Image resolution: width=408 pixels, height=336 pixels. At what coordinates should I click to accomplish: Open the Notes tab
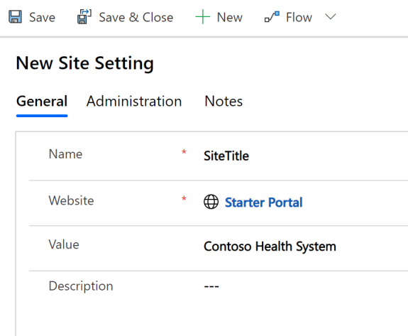pyautogui.click(x=224, y=101)
